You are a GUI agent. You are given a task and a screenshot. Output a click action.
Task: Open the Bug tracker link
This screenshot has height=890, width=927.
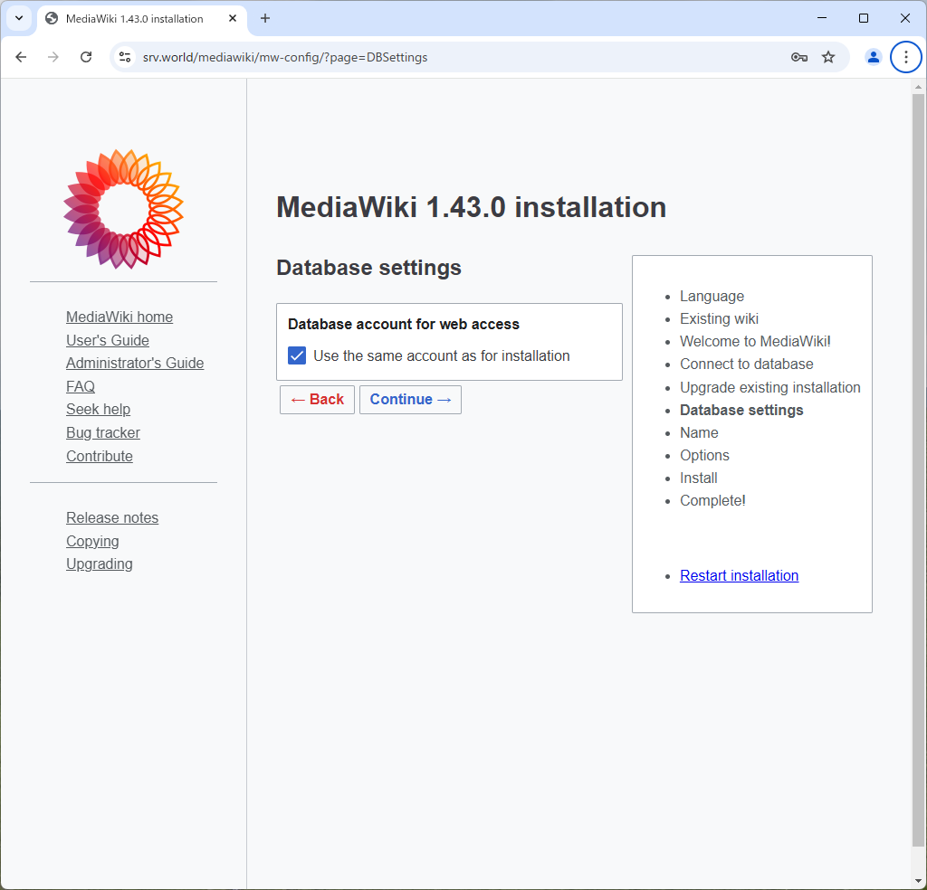[103, 433]
